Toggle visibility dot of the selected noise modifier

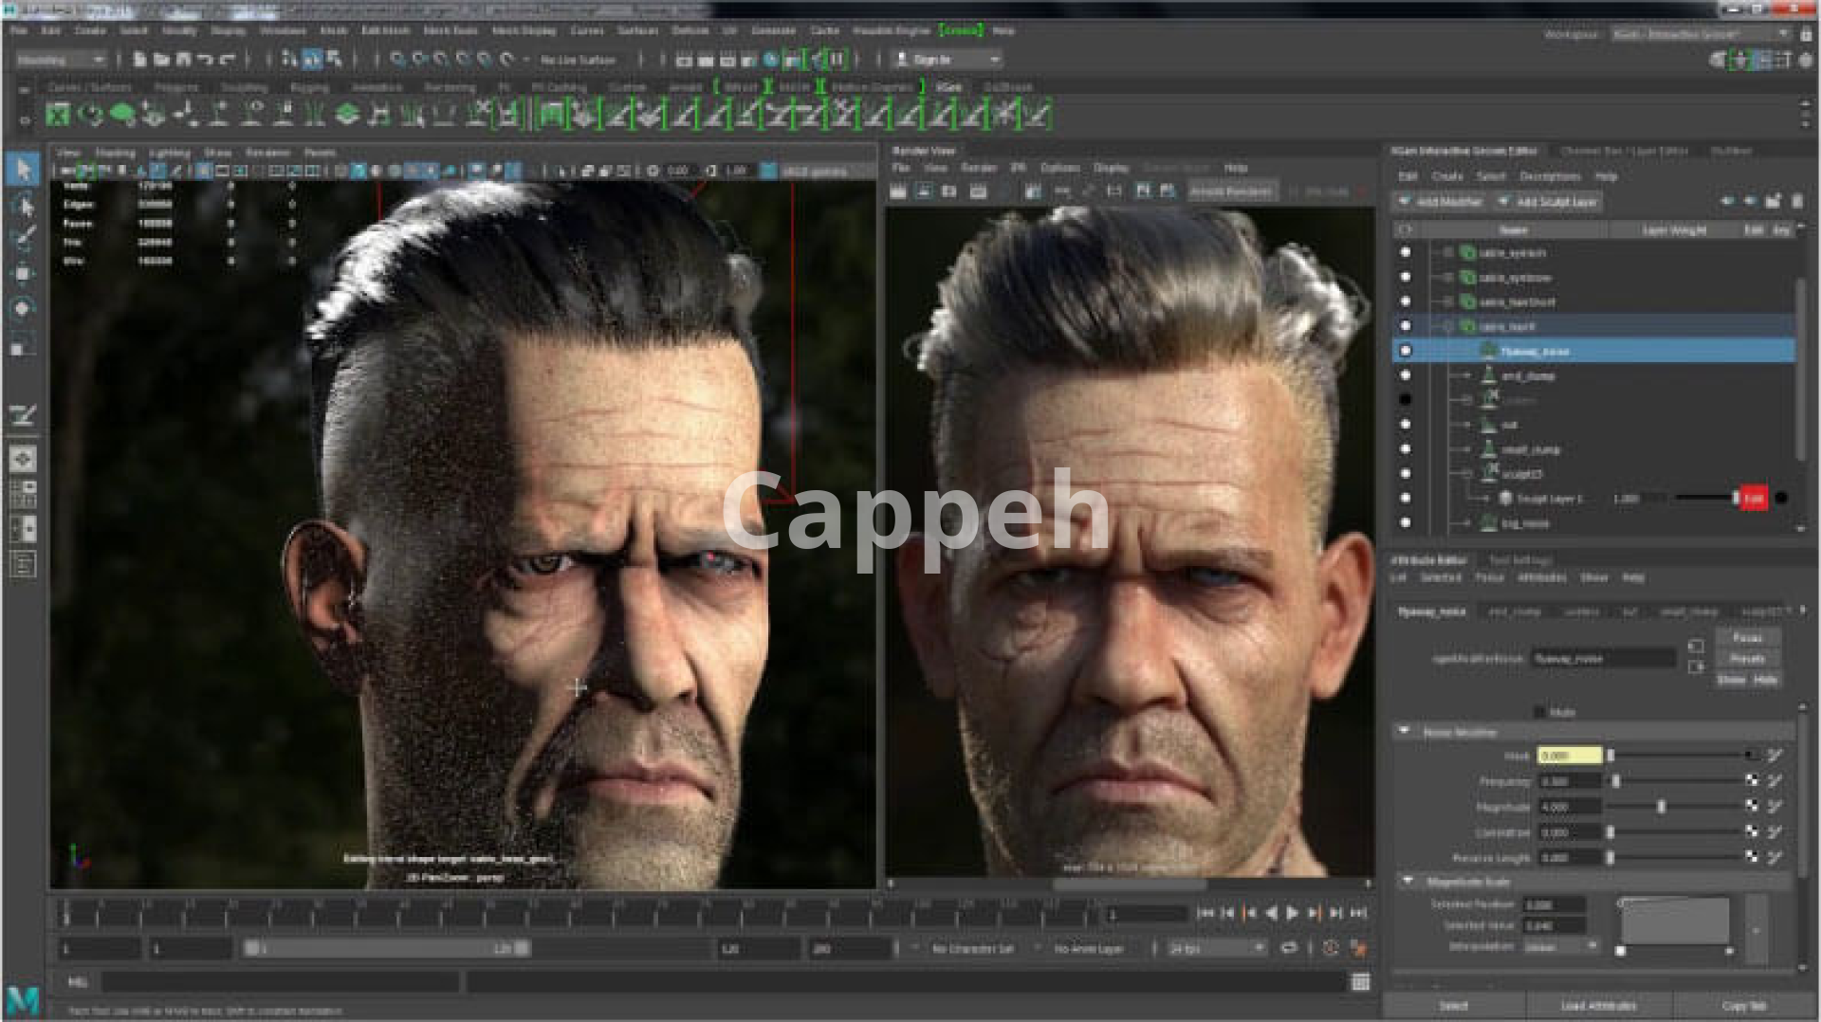pyautogui.click(x=1406, y=351)
